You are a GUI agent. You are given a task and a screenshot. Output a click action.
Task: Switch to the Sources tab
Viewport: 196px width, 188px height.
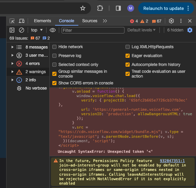(x=90, y=21)
